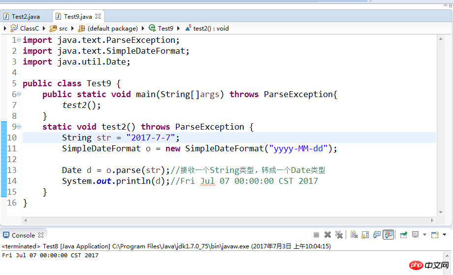The height and width of the screenshot is (275, 454).
Task: Collapse the test2 method fold at line 9
Action: (x=19, y=126)
